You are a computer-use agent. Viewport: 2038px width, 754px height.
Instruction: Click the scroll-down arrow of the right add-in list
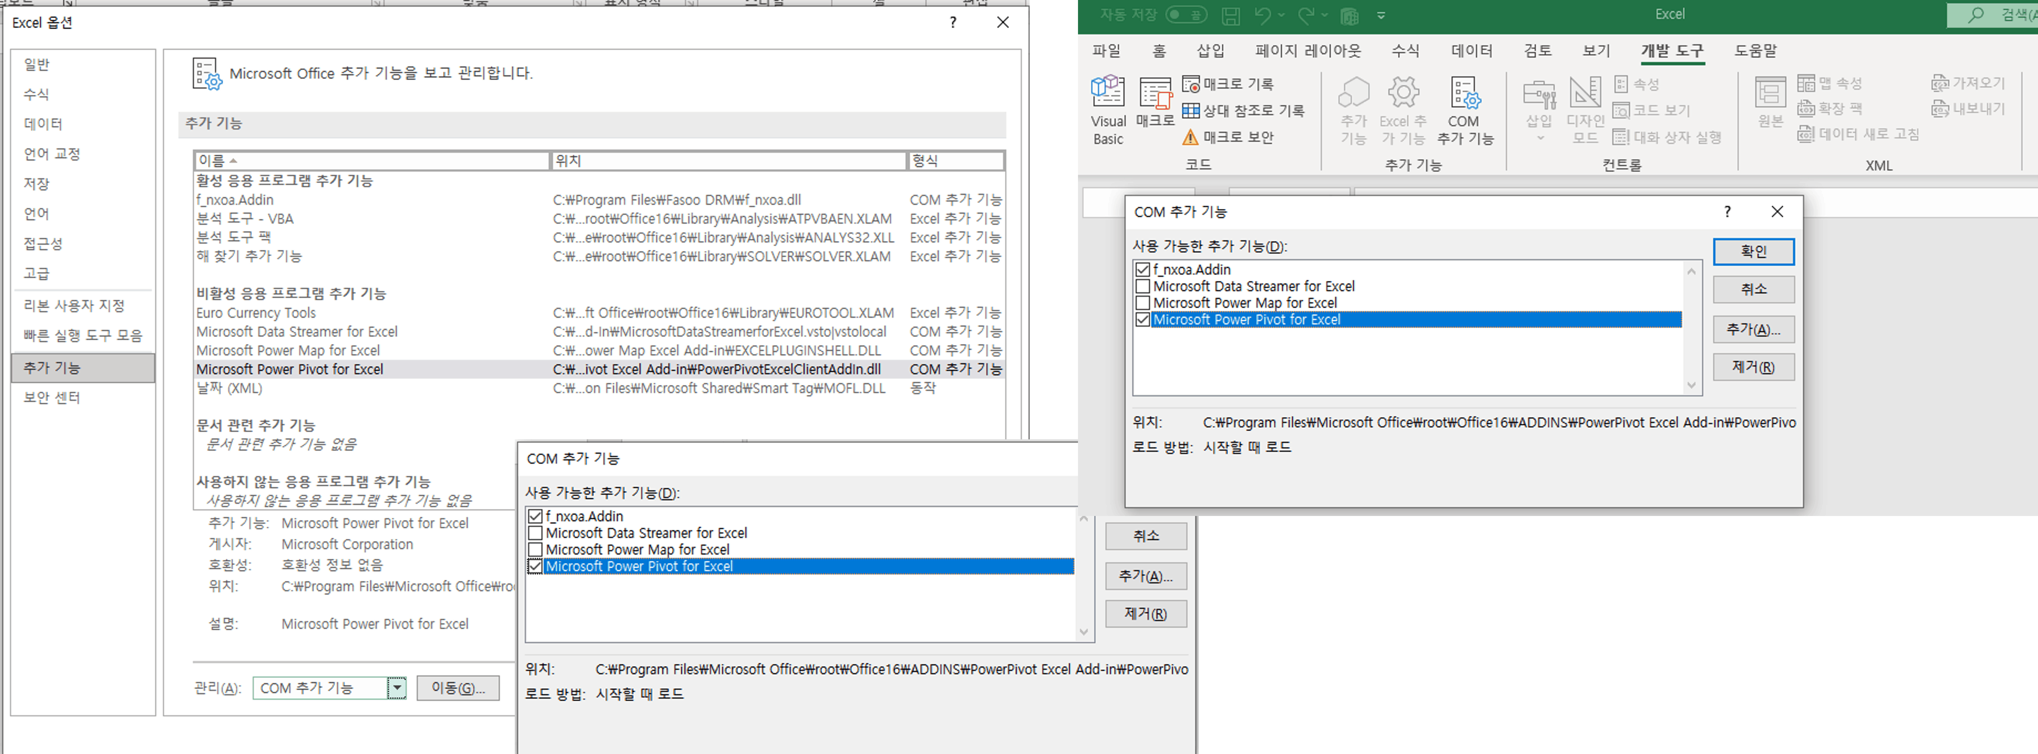pos(1691,386)
